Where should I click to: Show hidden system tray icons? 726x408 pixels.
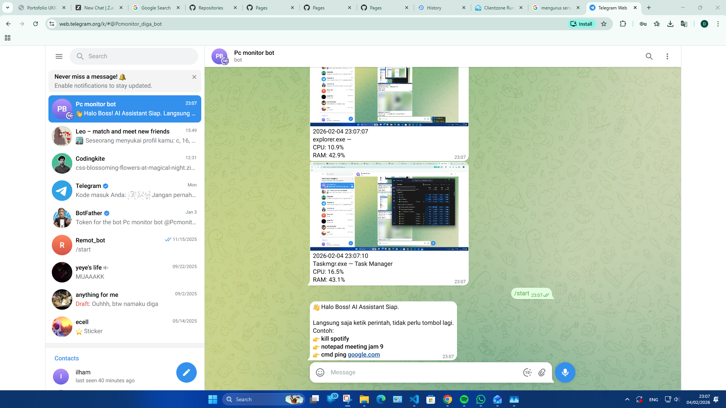click(627, 399)
